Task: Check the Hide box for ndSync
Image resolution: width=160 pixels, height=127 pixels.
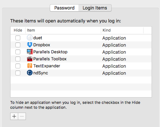Action: click(x=18, y=73)
